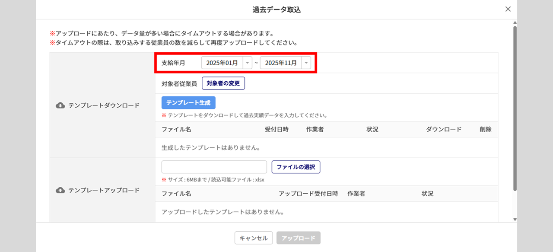Focus the empty file name input box

(x=214, y=167)
